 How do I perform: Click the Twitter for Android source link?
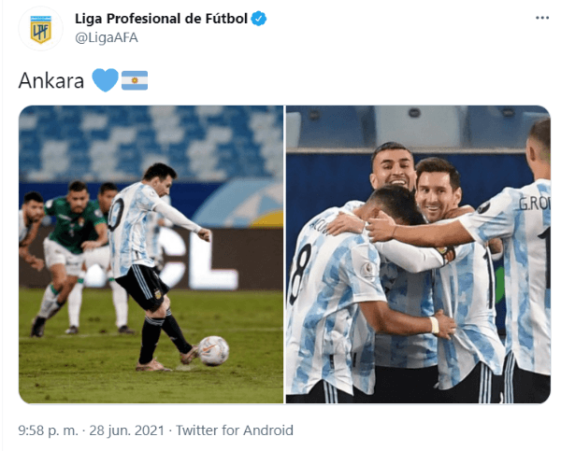[x=235, y=430]
